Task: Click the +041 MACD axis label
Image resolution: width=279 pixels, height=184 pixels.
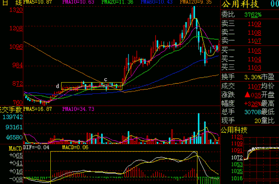Action: coord(16,163)
